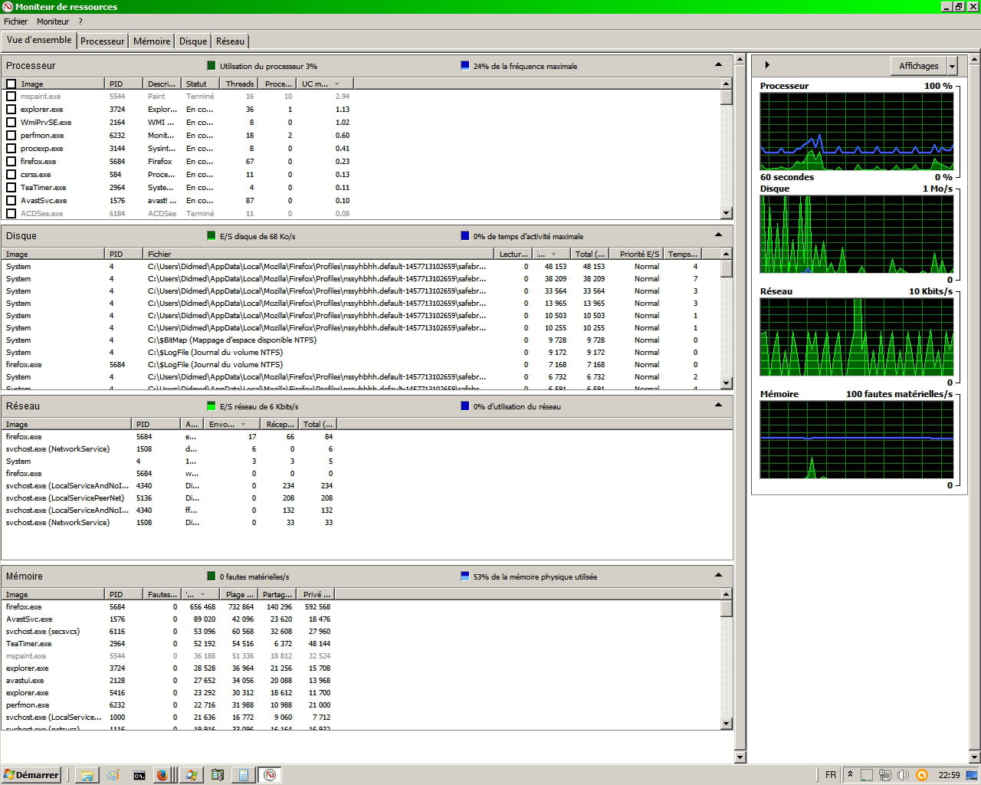Open the Affichages dropdown arrow
981x785 pixels.
952,66
